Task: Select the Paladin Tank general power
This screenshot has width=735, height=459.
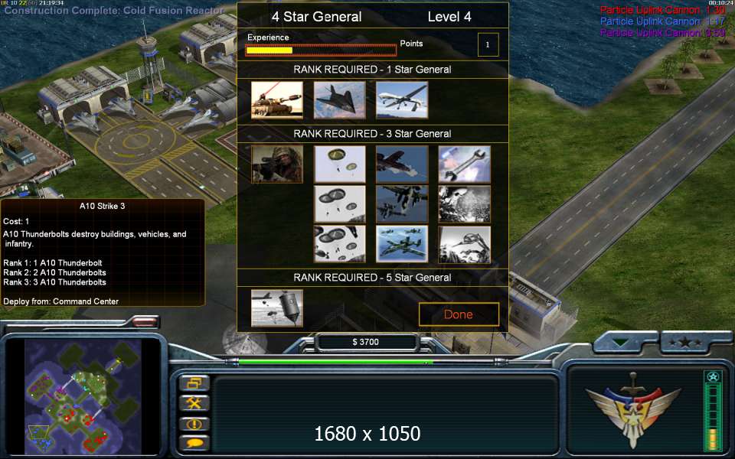Action: pyautogui.click(x=277, y=99)
